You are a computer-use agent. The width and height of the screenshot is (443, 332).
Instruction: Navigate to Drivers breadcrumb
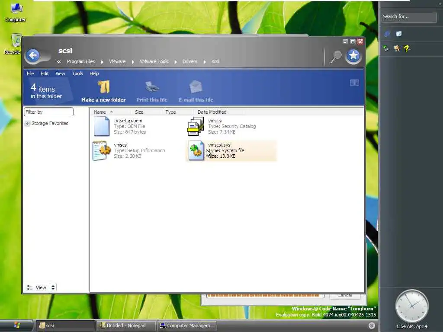[190, 61]
